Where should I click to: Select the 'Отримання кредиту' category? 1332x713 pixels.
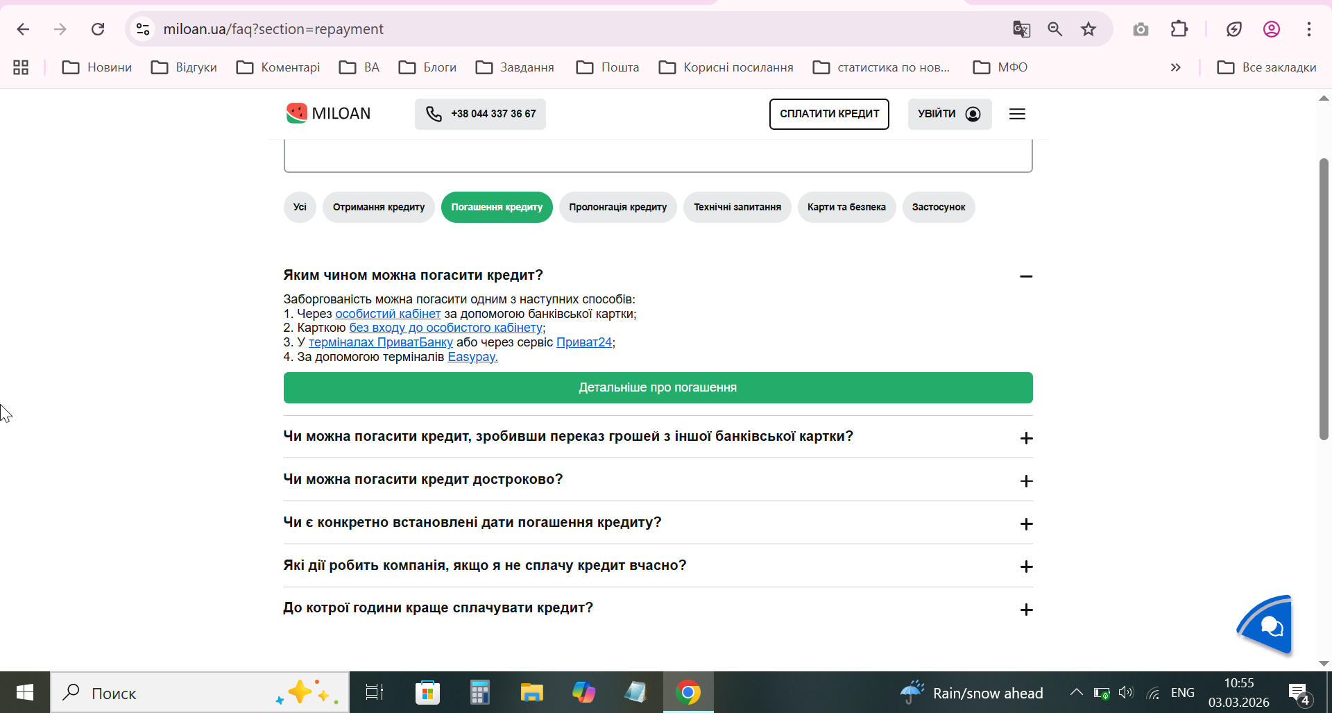click(x=379, y=207)
